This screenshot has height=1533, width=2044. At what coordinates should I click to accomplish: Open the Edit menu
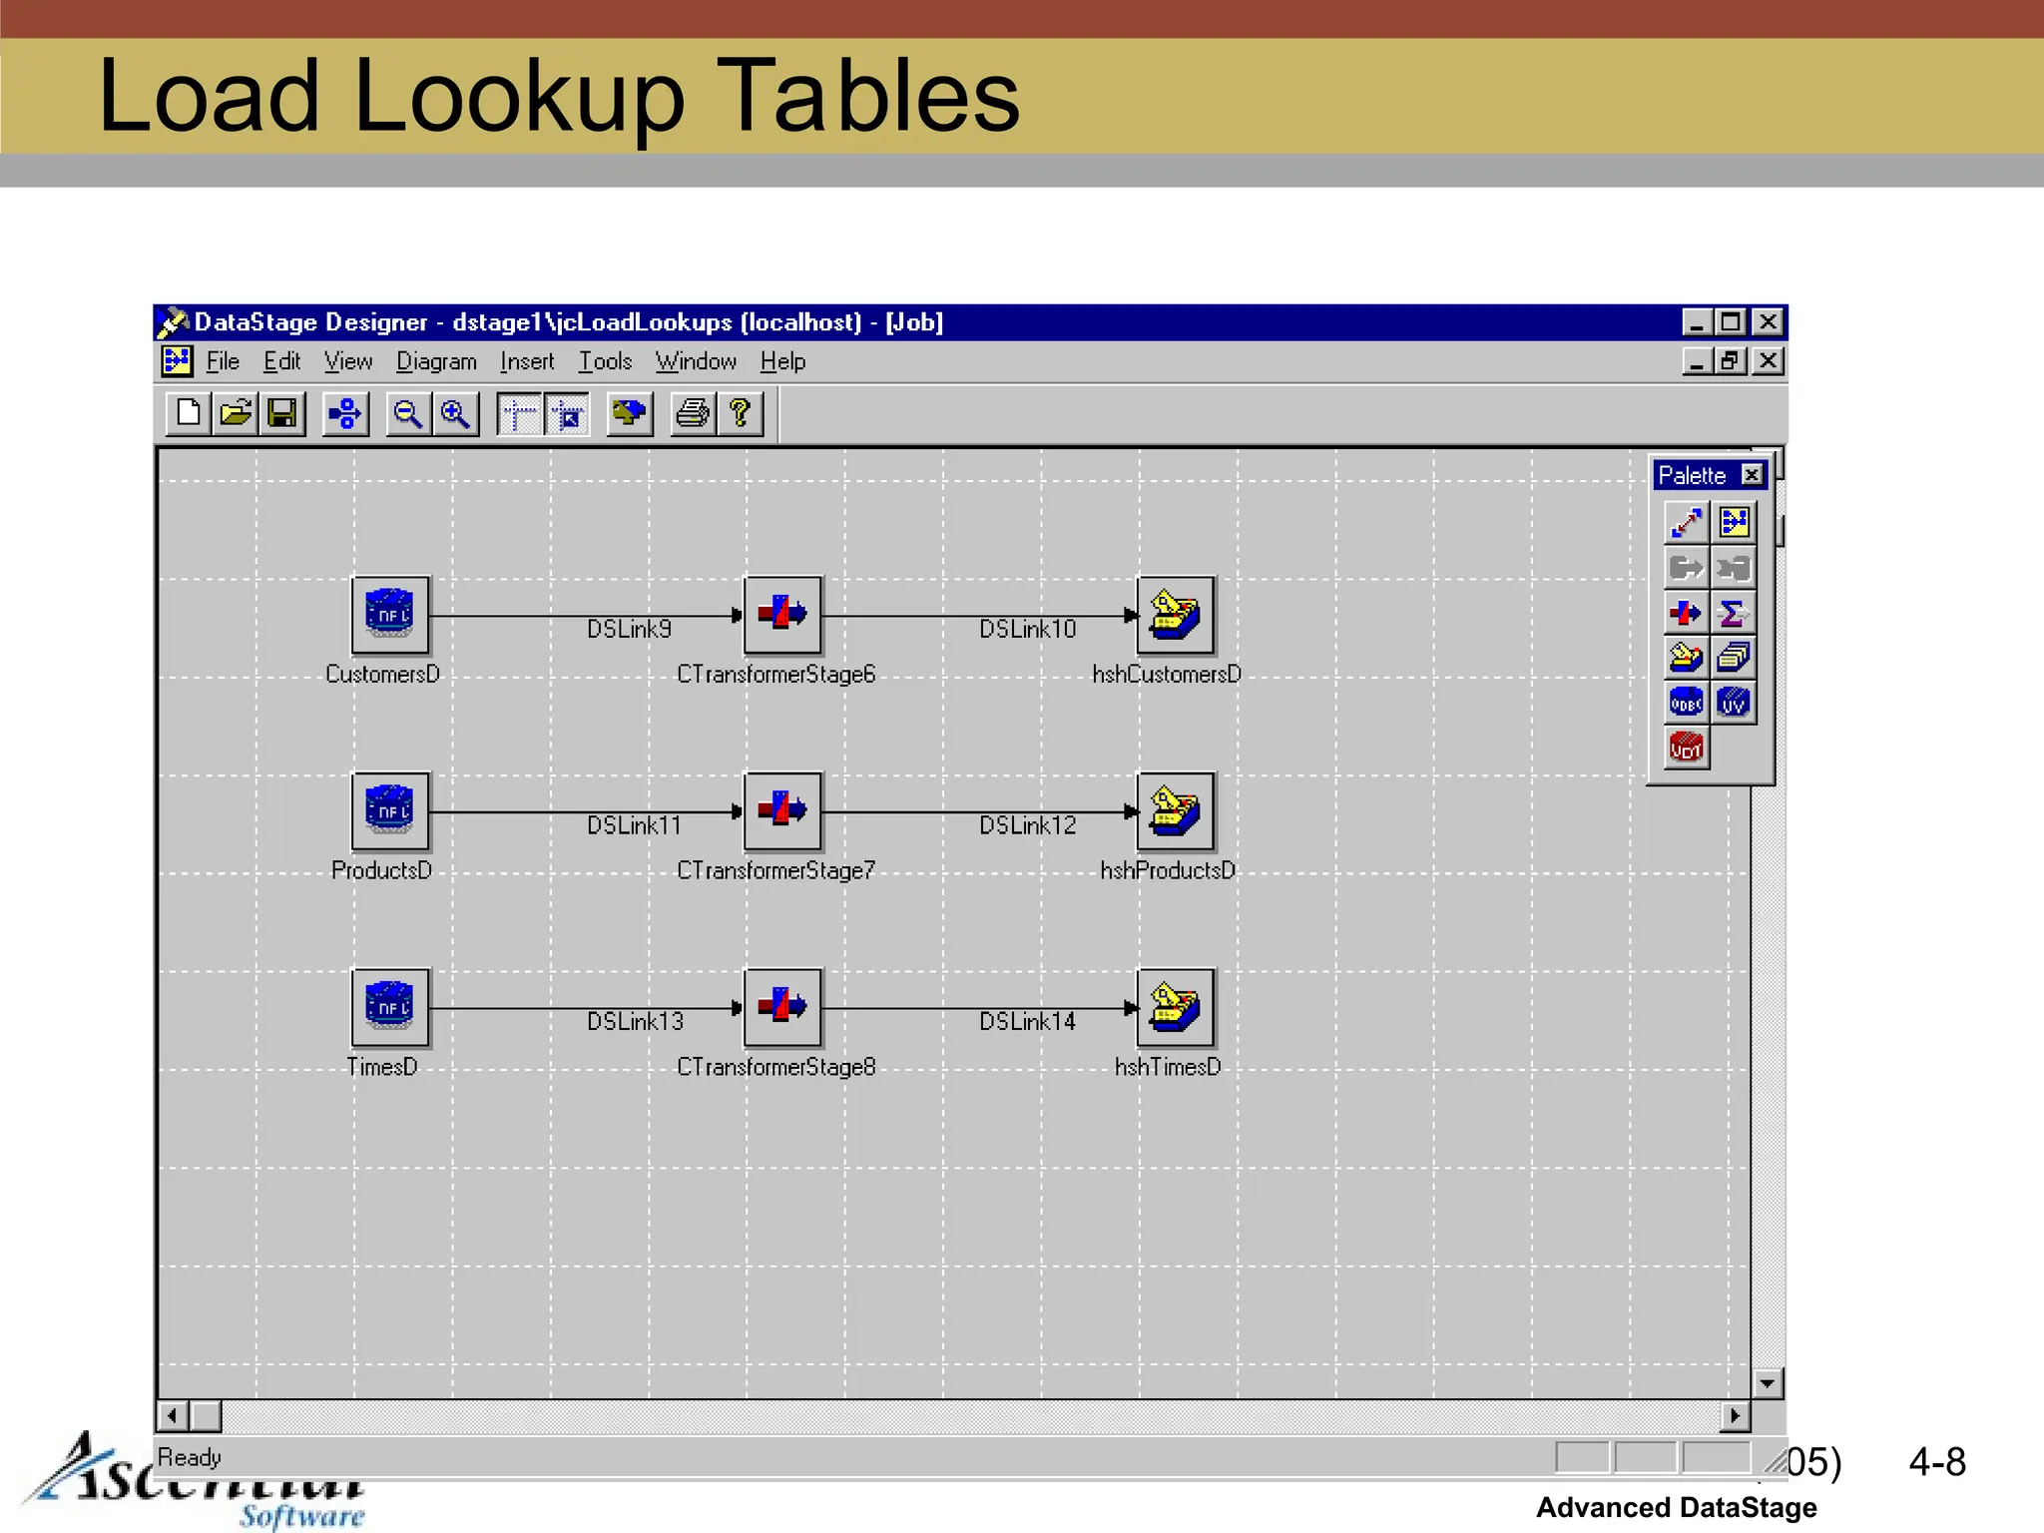click(281, 361)
